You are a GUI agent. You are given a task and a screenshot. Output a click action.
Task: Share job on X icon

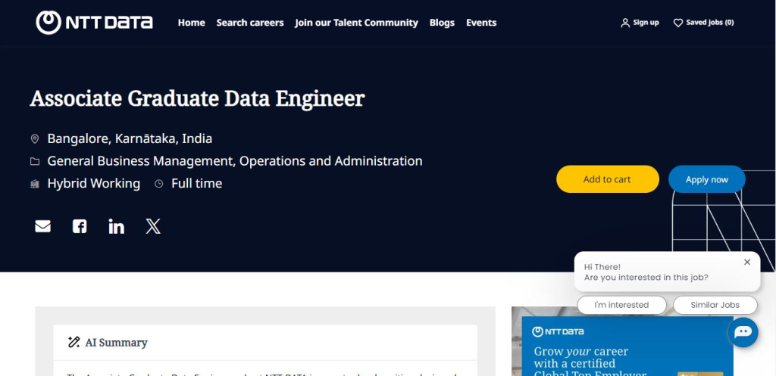[153, 226]
